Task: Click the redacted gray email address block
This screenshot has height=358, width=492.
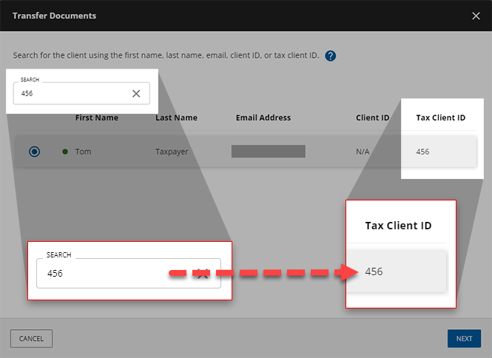Action: point(268,152)
